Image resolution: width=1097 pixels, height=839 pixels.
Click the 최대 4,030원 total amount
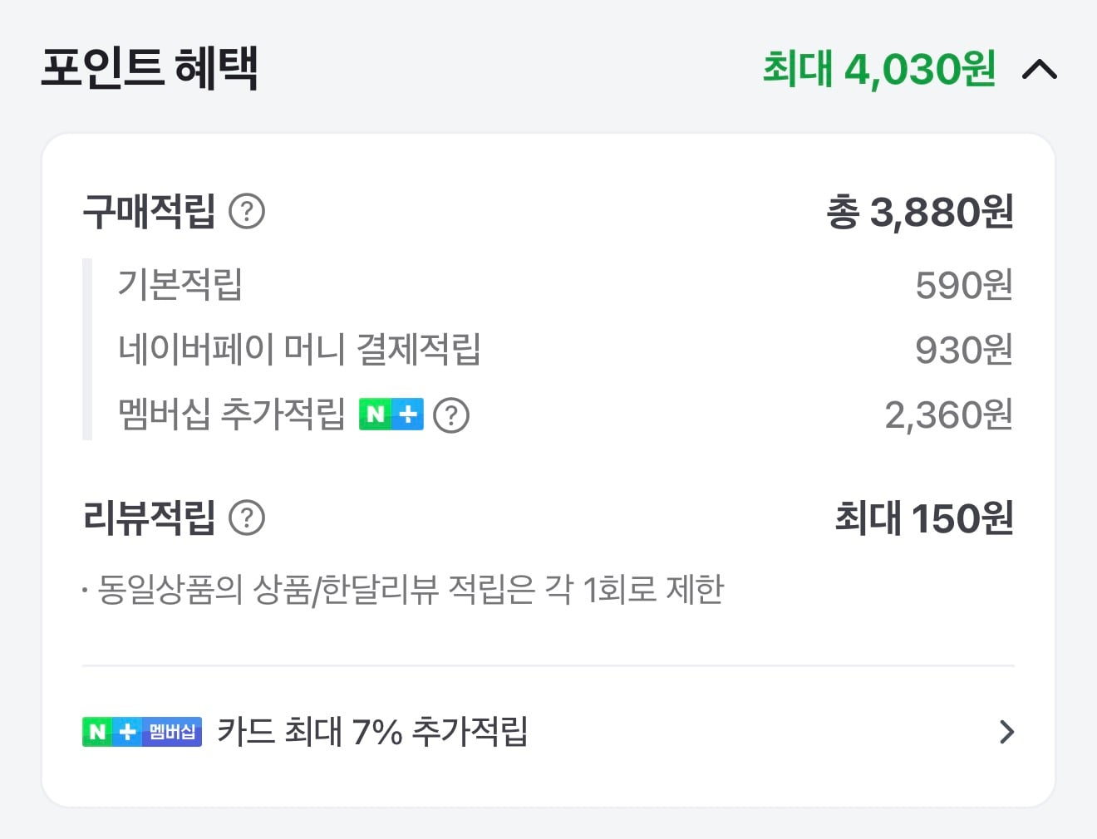point(880,70)
